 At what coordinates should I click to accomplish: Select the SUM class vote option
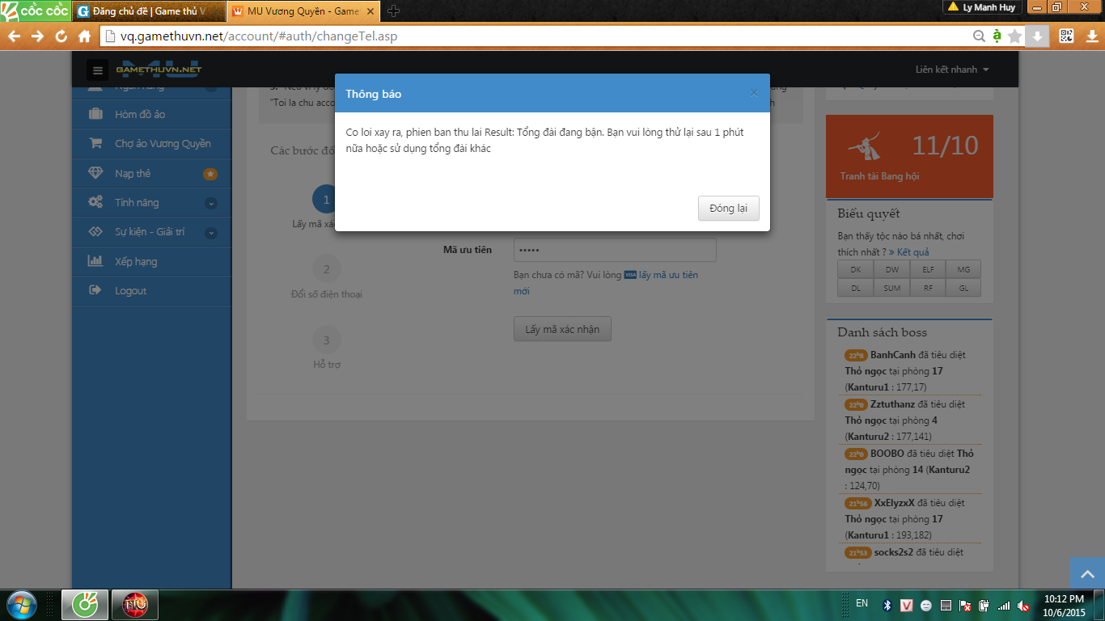pos(891,288)
